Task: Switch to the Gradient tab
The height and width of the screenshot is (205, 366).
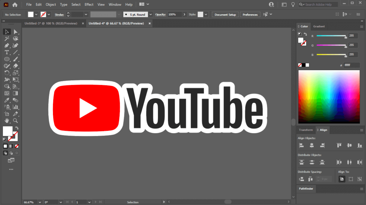Action: (319, 26)
